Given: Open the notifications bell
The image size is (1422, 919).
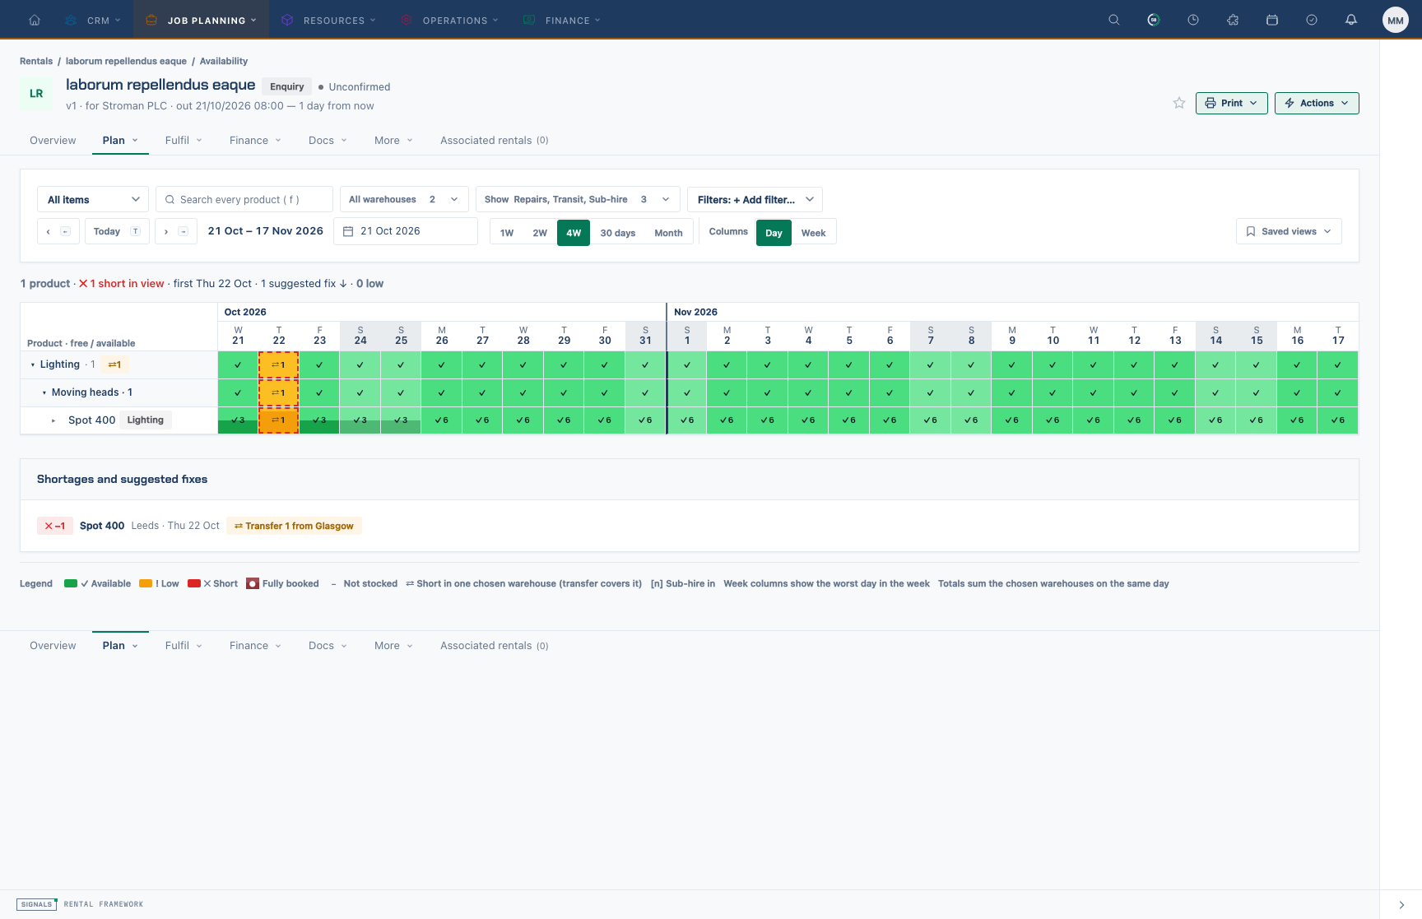Looking at the screenshot, I should 1351,20.
